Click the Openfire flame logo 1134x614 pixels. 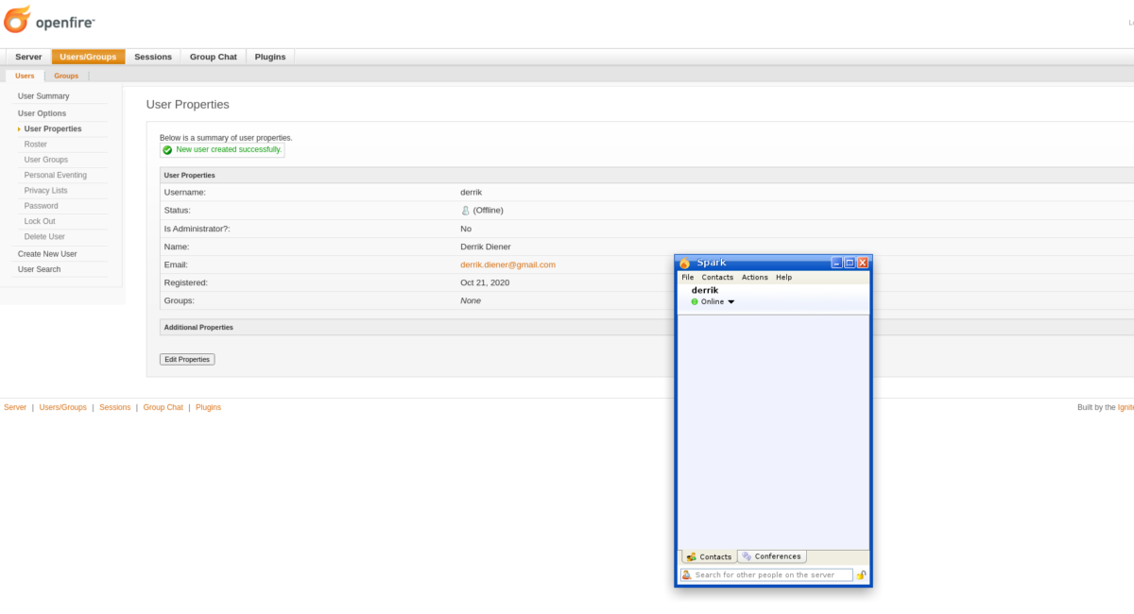point(18,19)
